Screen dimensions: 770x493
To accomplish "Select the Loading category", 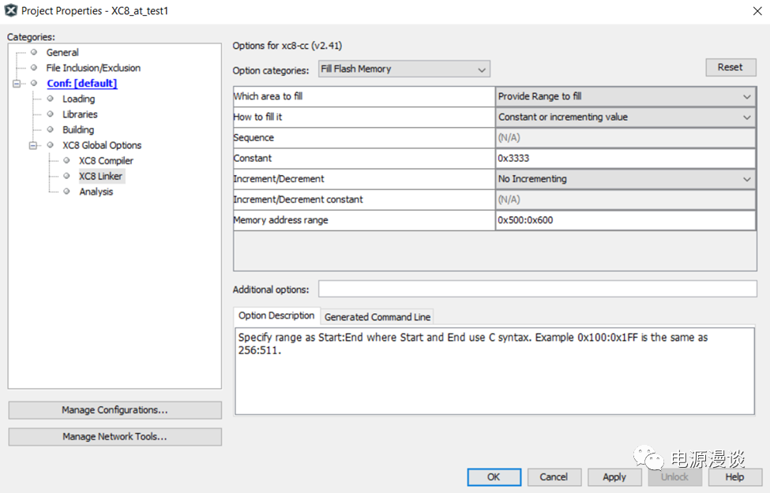I will [78, 99].
